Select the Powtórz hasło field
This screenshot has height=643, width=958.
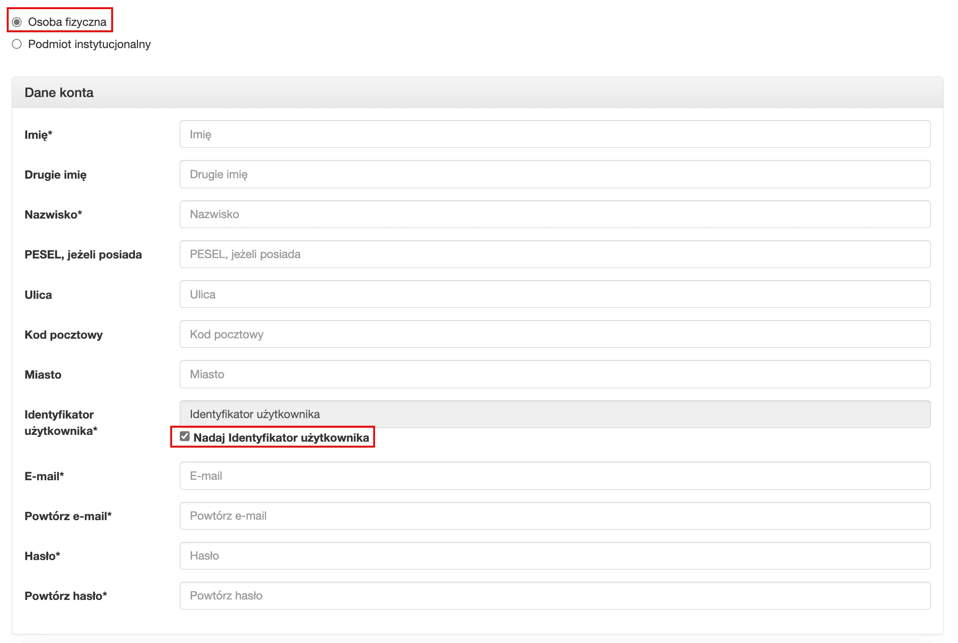[554, 595]
